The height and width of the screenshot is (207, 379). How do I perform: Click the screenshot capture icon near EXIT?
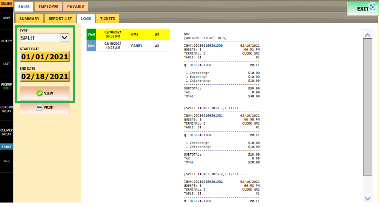[x=373, y=7]
